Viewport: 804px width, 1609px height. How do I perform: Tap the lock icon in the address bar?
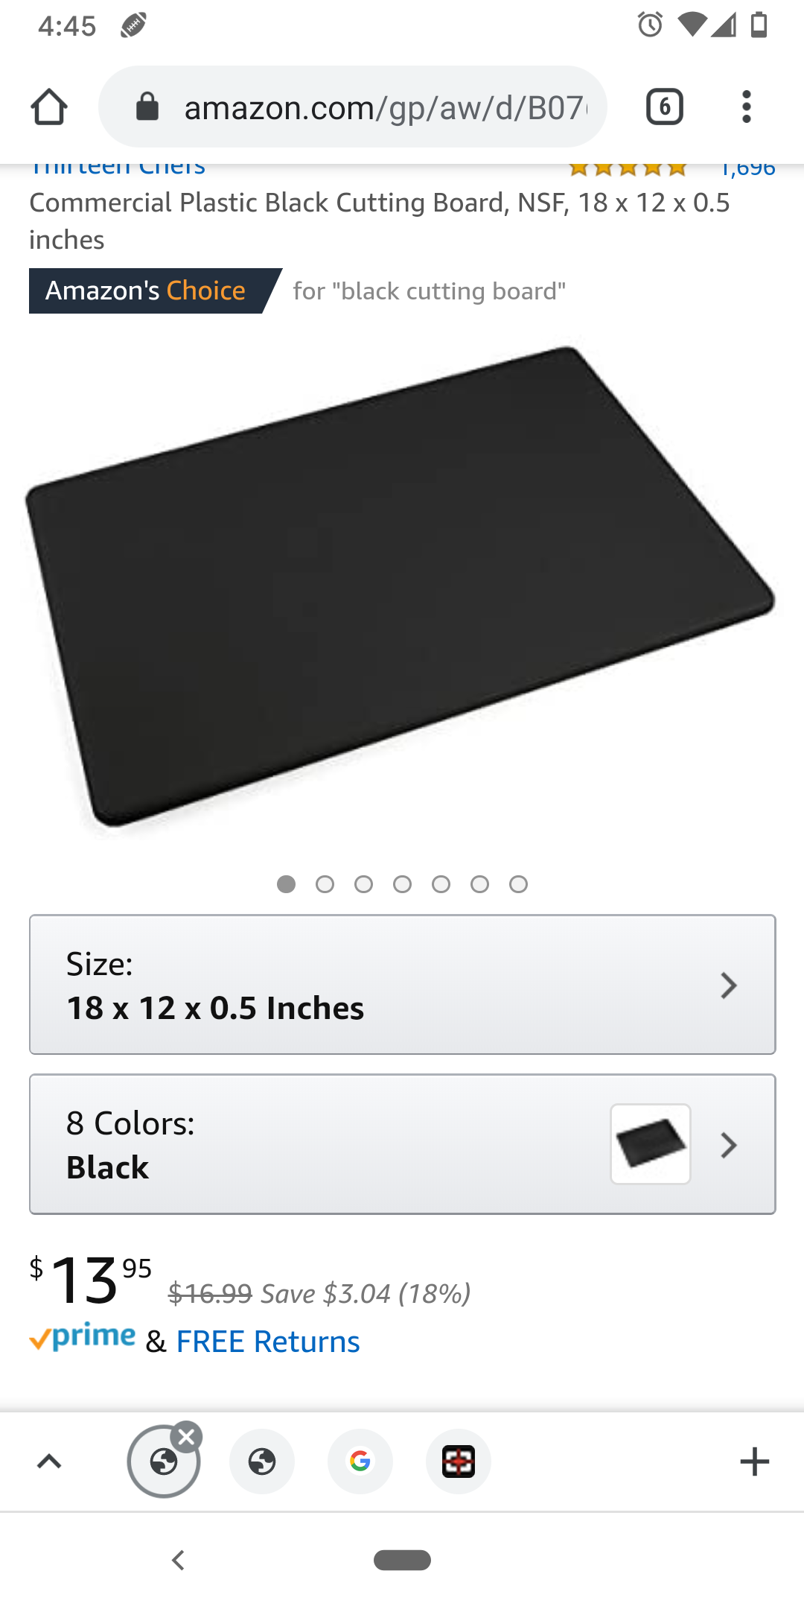(x=147, y=107)
